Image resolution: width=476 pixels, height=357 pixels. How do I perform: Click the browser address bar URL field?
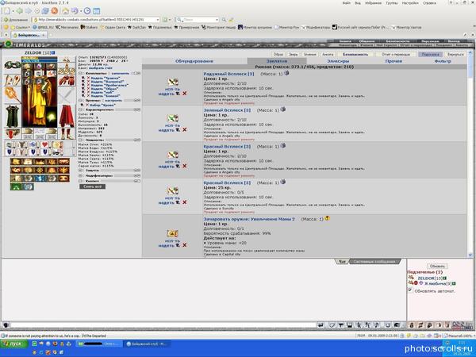94,20
